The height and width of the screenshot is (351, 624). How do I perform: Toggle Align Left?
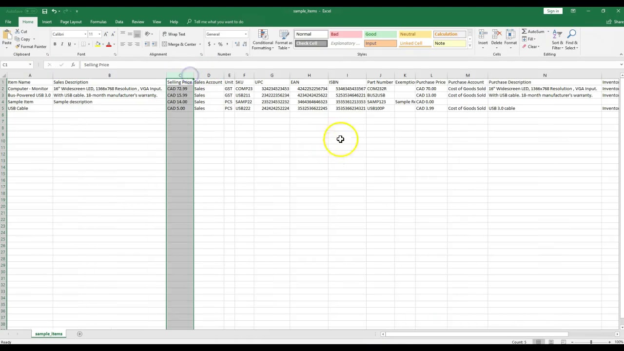pyautogui.click(x=123, y=44)
